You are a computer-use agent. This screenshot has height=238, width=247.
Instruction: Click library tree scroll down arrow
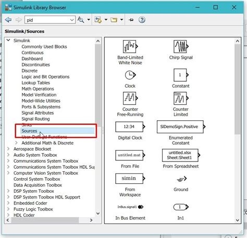coord(98,214)
